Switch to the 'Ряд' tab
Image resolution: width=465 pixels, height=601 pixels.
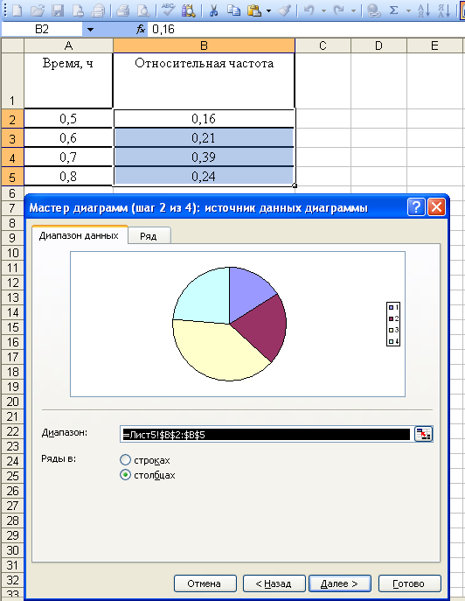click(x=149, y=236)
